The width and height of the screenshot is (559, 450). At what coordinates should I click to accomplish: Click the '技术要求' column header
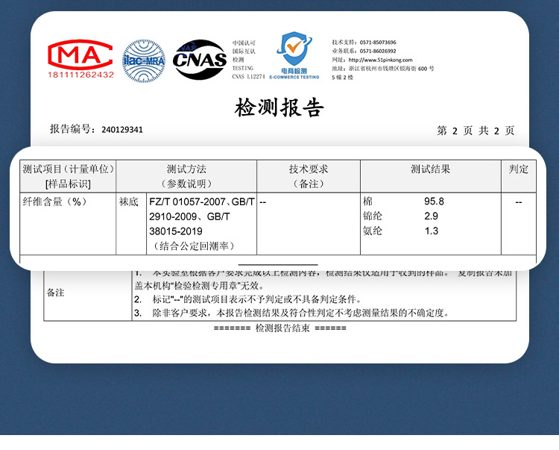point(309,169)
